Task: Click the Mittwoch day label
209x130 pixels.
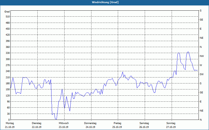Action: pyautogui.click(x=64, y=123)
